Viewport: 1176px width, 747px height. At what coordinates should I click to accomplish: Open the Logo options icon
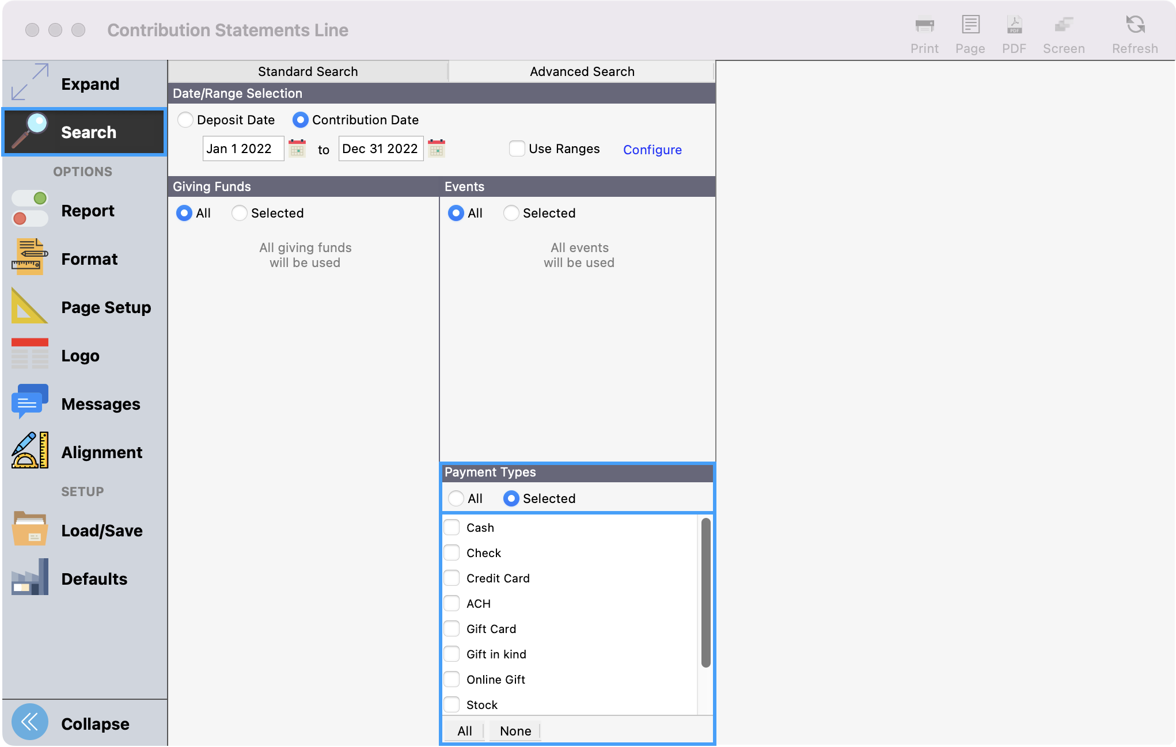pyautogui.click(x=30, y=354)
